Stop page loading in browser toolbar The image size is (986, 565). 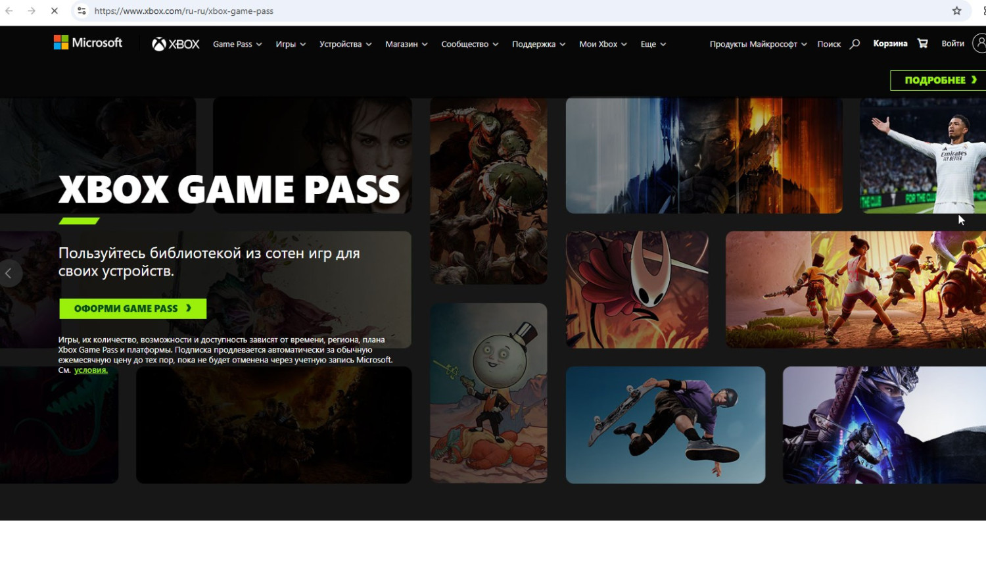55,11
